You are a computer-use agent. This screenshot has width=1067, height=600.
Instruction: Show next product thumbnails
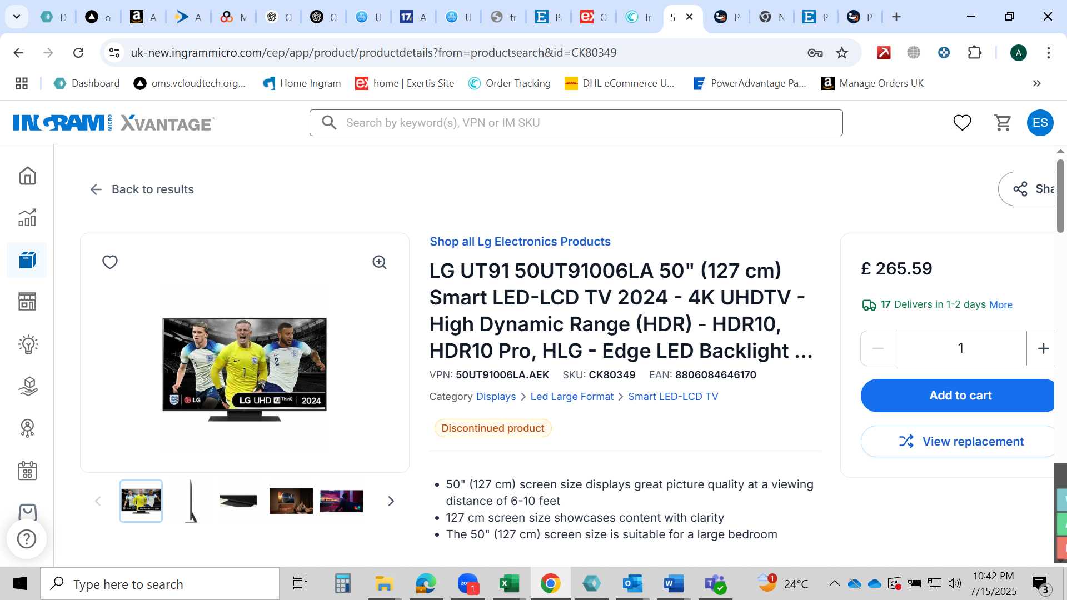391,501
